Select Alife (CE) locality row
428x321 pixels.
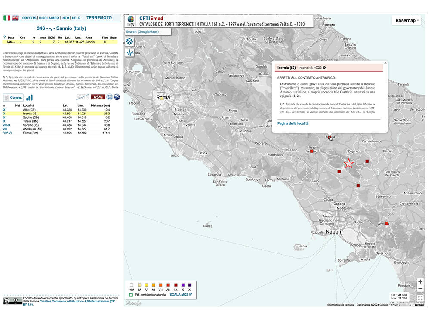56,110
